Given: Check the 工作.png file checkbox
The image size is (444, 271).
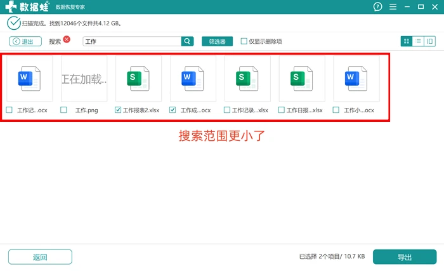Looking at the screenshot, I should [63, 110].
